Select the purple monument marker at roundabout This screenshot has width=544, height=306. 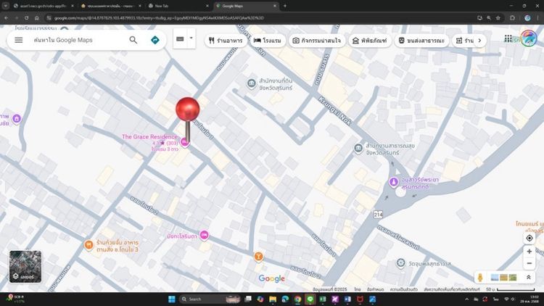click(393, 182)
